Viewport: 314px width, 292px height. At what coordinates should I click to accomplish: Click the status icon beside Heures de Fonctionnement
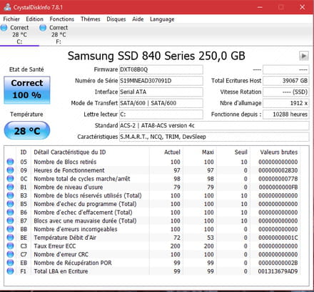10,170
